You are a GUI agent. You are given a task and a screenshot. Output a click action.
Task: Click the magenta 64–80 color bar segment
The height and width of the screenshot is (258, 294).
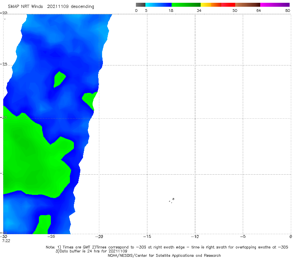pos(275,5)
